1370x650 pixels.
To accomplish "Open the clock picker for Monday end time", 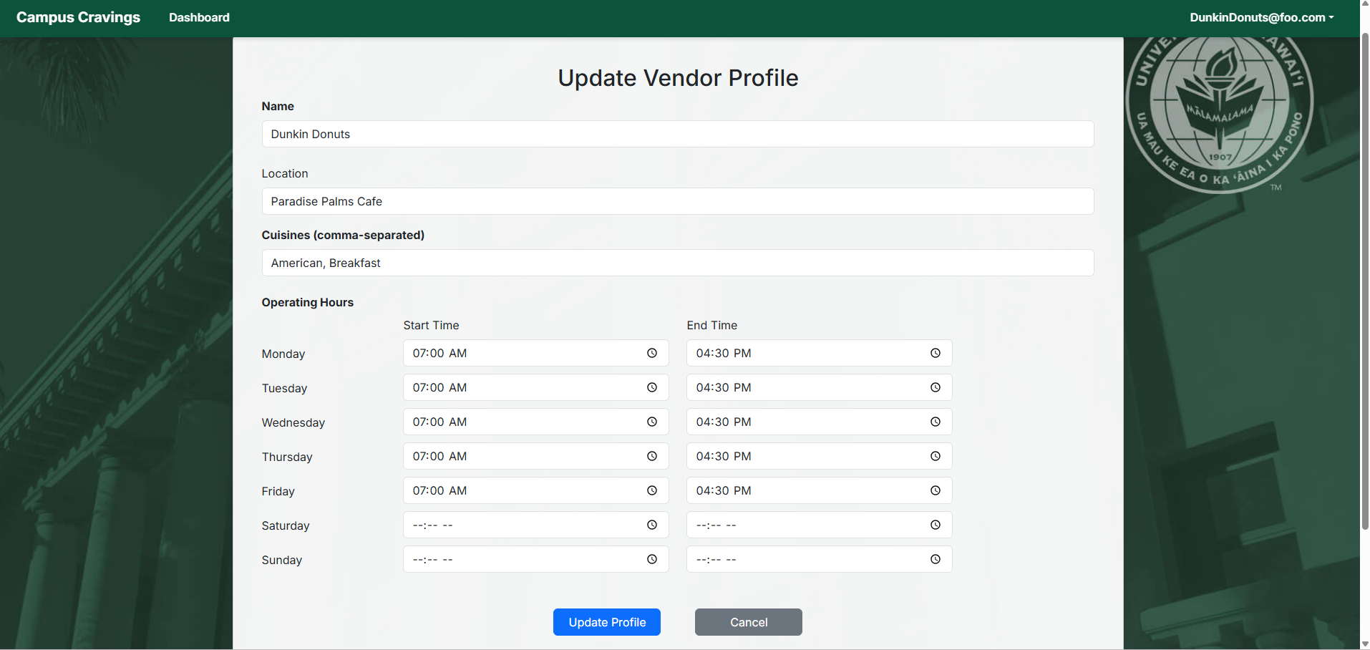I will (935, 353).
